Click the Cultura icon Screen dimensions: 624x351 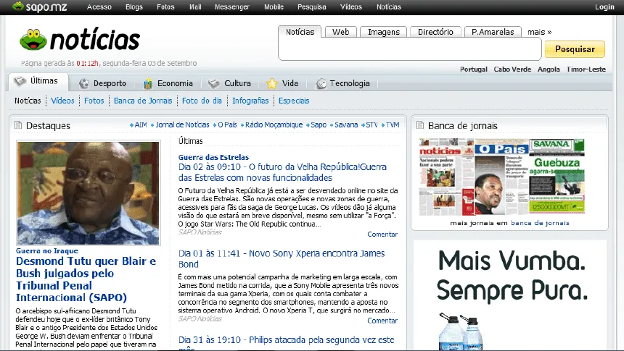[x=214, y=83]
